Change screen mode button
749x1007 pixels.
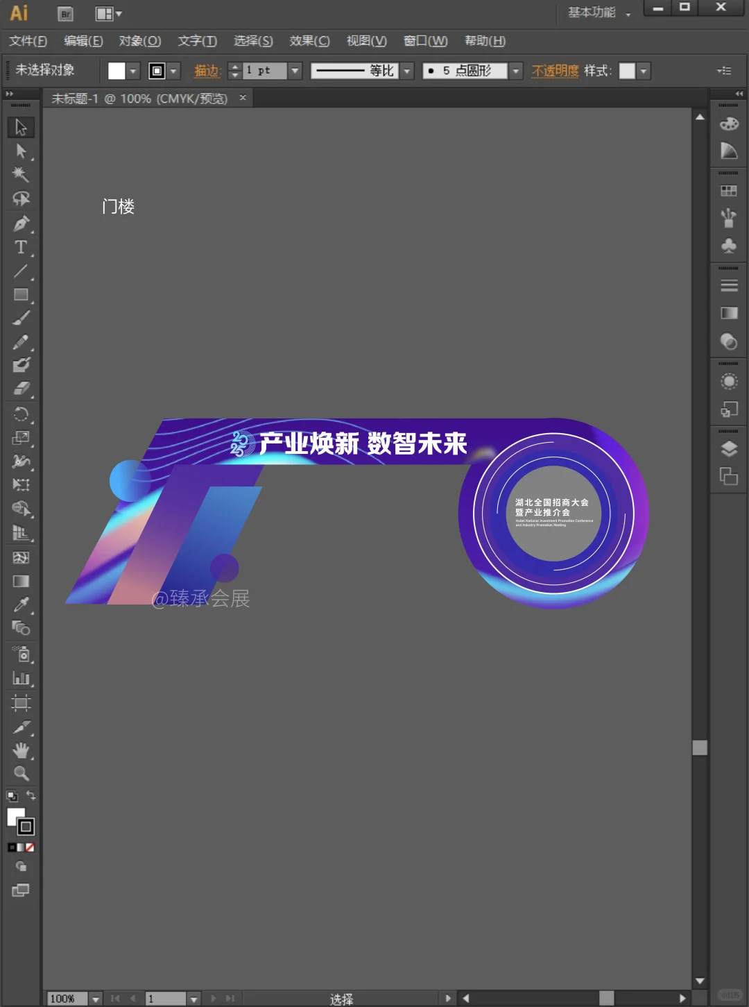coord(21,890)
